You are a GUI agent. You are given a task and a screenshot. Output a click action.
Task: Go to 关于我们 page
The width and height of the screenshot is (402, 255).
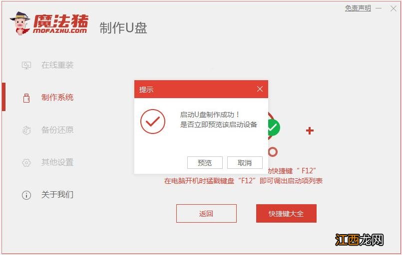point(57,195)
